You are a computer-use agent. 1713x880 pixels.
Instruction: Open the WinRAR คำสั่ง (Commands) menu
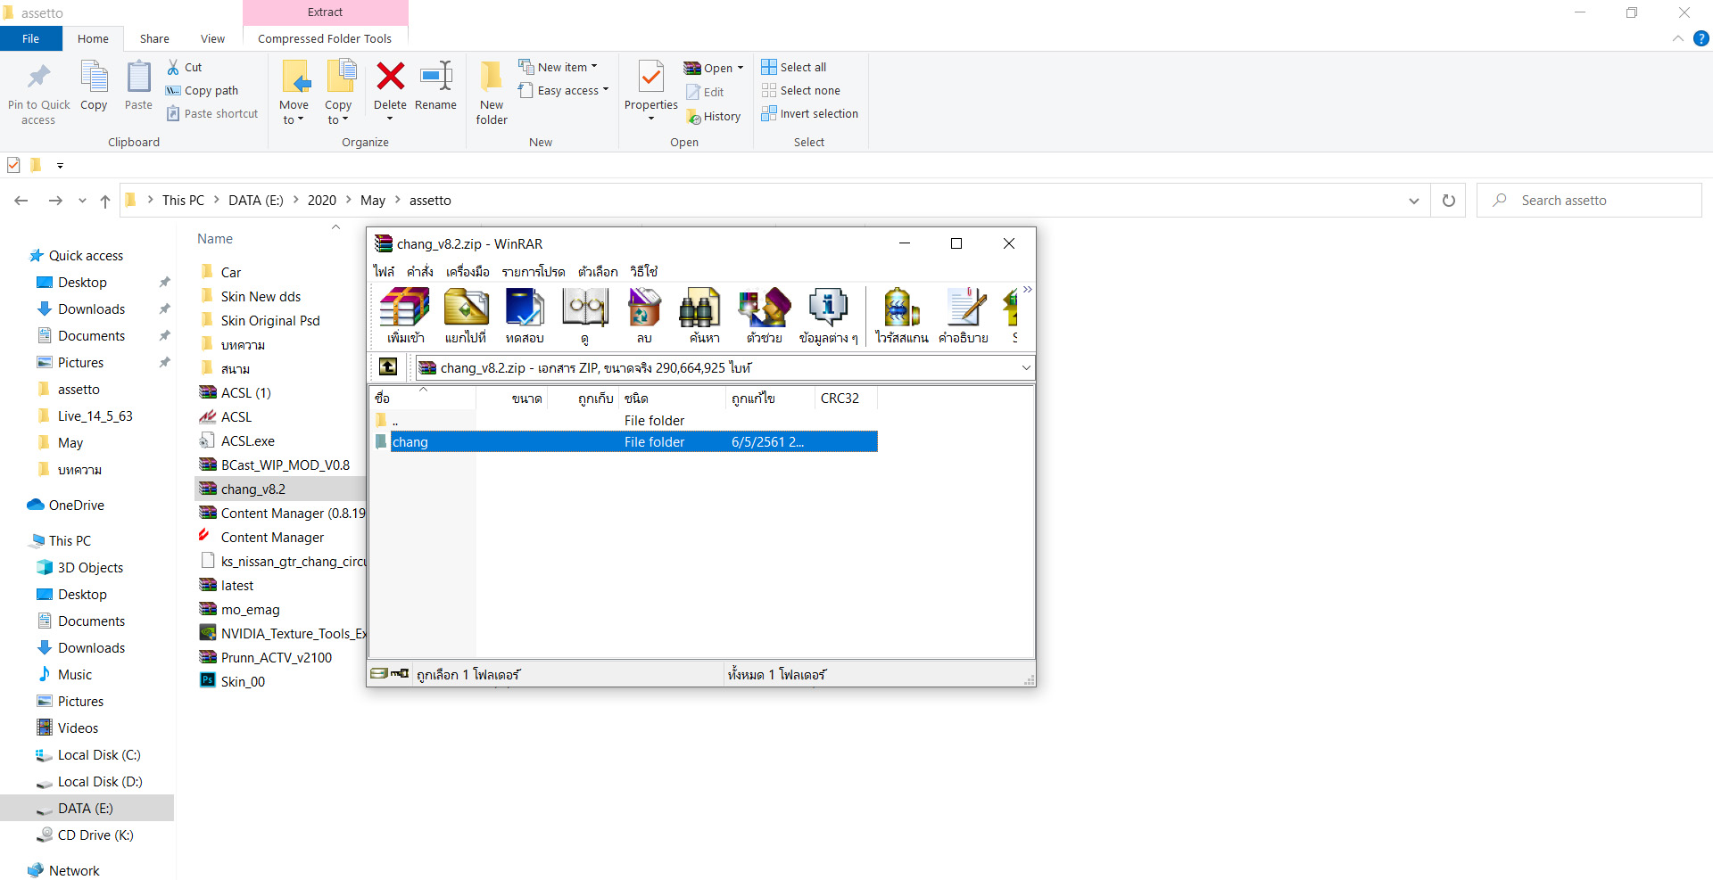[x=419, y=271]
